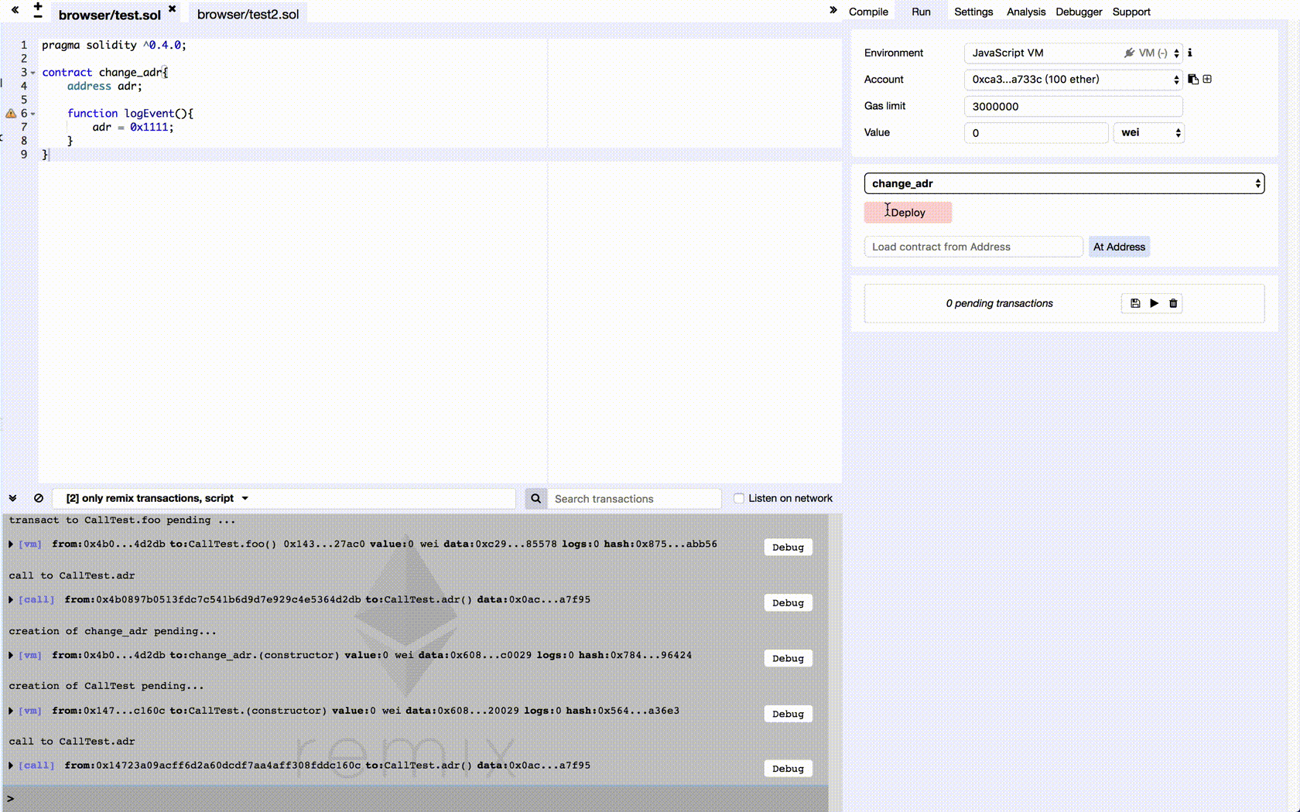Run recorded transactions with play icon
Image resolution: width=1300 pixels, height=812 pixels.
tap(1154, 303)
